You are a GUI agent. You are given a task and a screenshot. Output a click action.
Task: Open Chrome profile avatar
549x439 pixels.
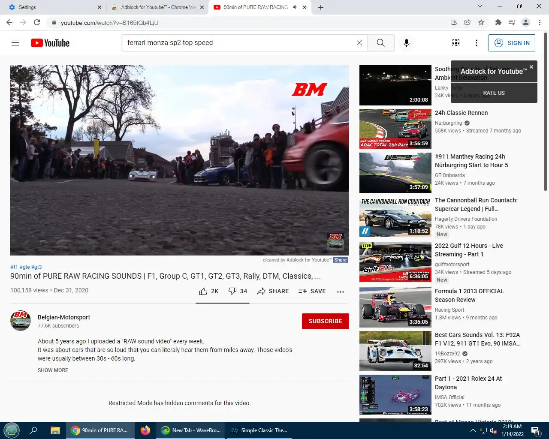click(x=526, y=22)
